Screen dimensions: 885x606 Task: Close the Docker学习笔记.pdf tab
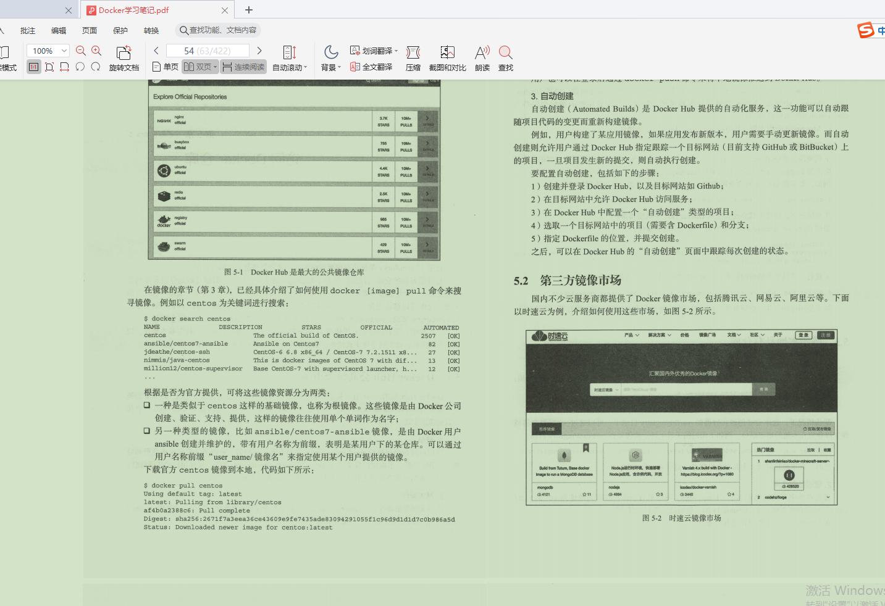point(225,10)
